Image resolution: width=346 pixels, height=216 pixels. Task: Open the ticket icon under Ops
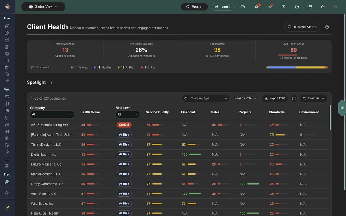(x=7, y=97)
